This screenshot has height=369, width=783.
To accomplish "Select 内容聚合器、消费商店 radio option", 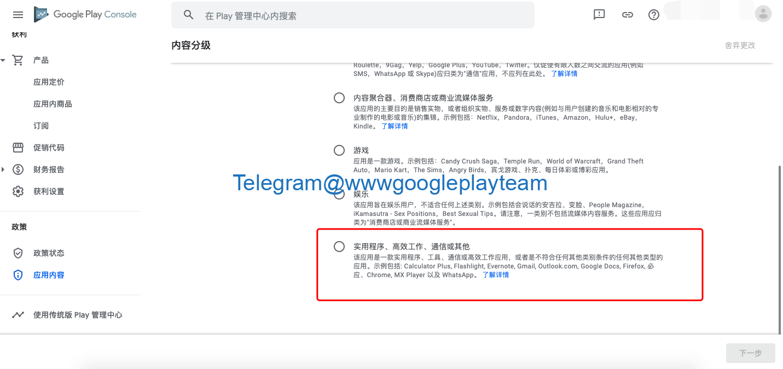I will (x=339, y=98).
